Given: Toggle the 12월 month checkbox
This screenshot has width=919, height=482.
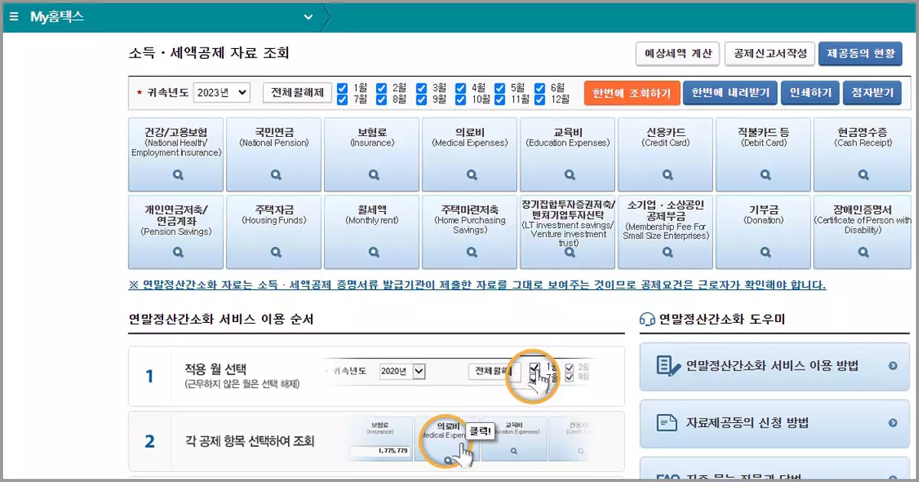Looking at the screenshot, I should tap(541, 98).
